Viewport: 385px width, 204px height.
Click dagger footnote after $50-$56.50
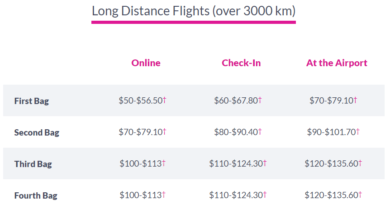(165, 100)
